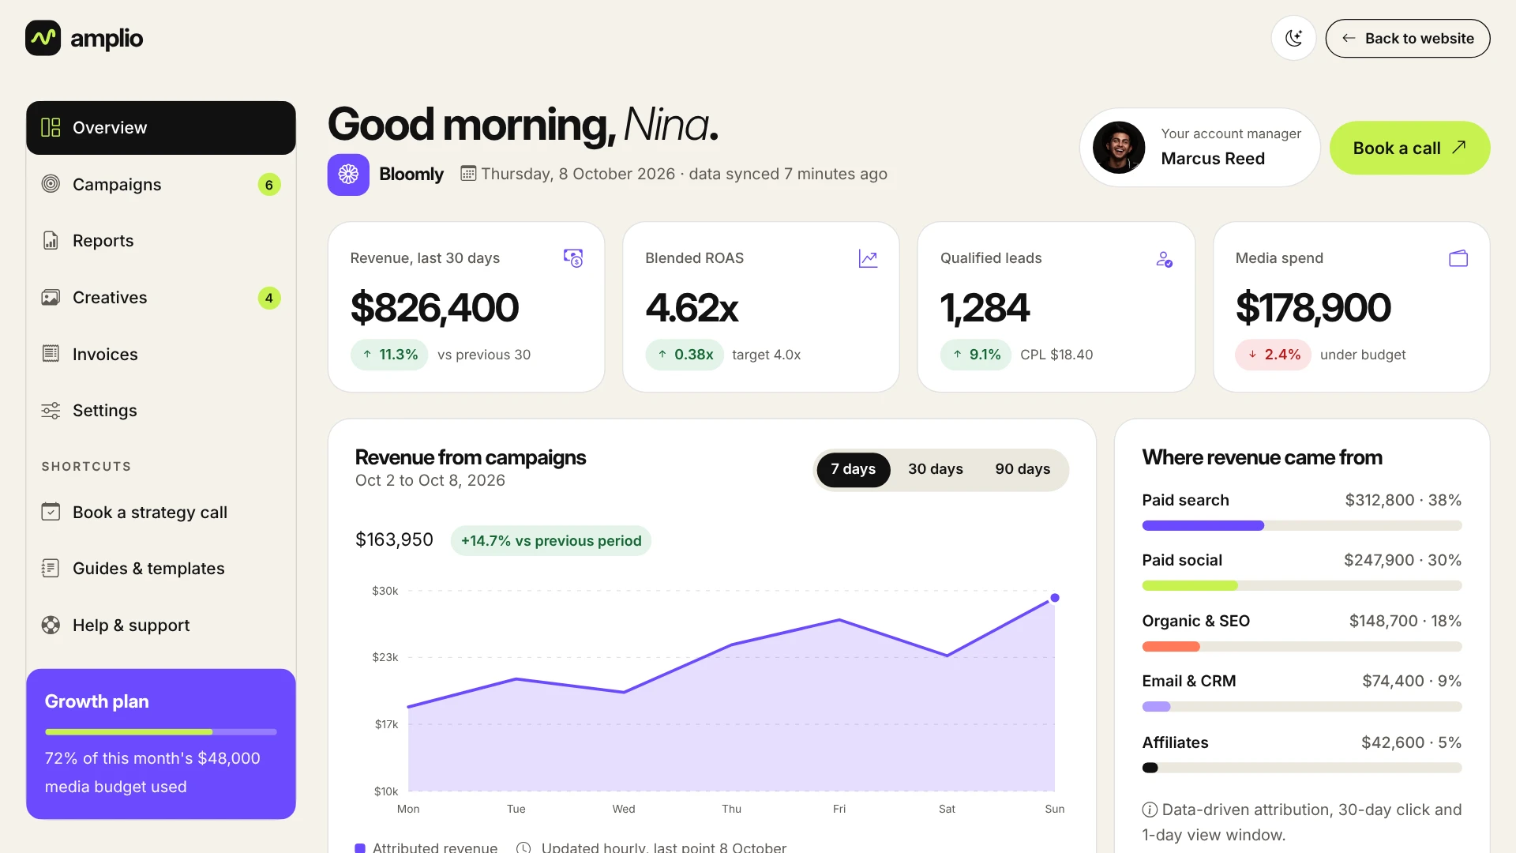Click the Sunday data point on chart

pos(1055,598)
